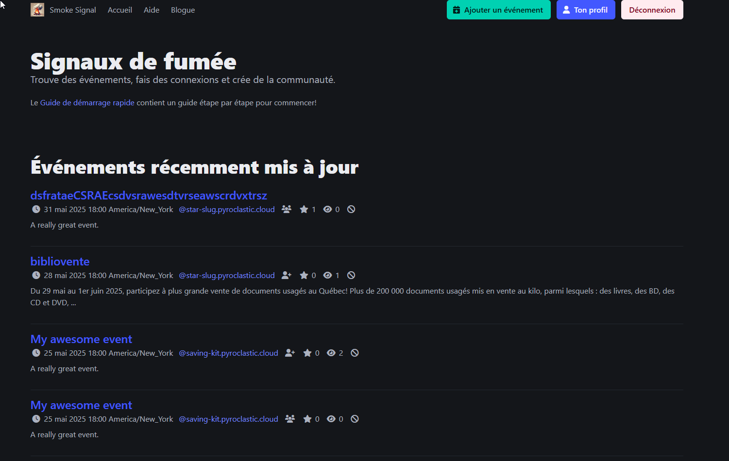This screenshot has height=461, width=729.
Task: Open the Smoke Signal home text link
Action: [x=73, y=10]
